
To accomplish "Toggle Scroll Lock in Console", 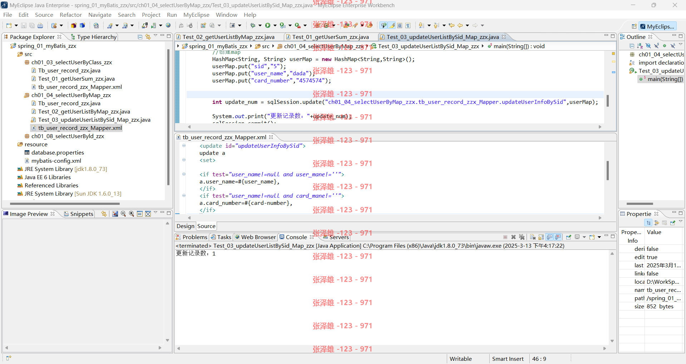I will pos(541,237).
